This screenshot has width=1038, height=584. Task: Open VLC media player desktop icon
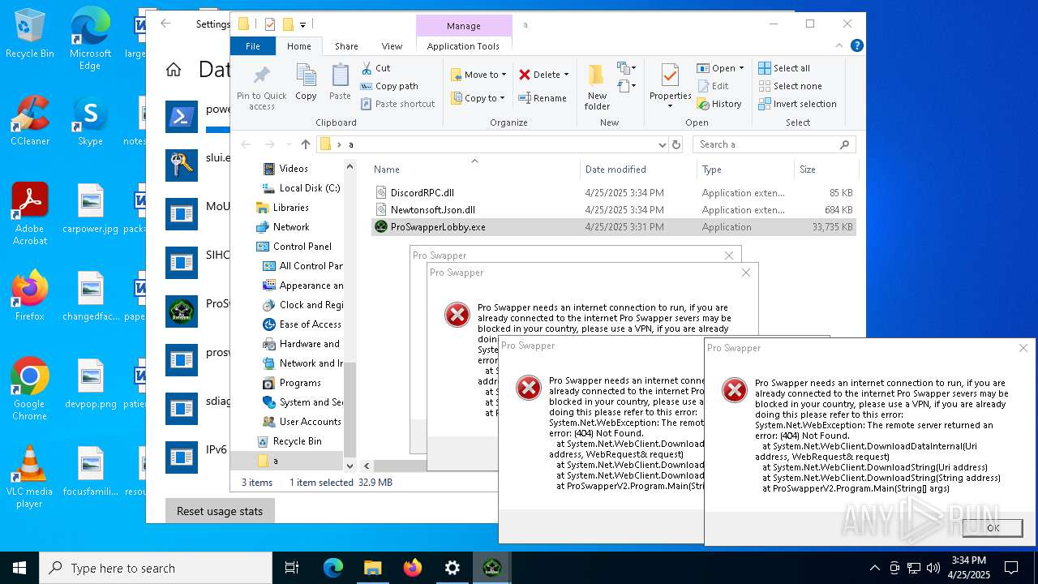[x=30, y=477]
